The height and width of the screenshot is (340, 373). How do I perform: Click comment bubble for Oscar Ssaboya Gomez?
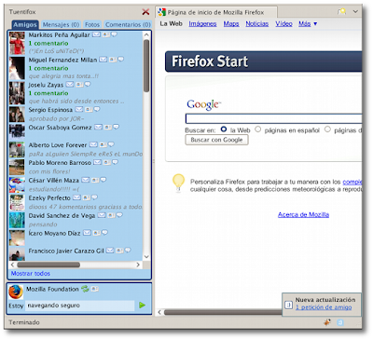tap(116, 127)
